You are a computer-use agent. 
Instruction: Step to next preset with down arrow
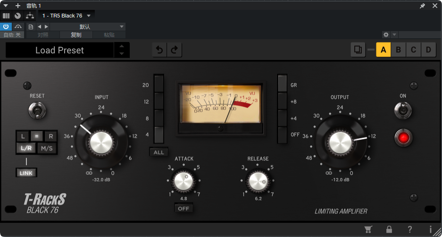(122, 54)
